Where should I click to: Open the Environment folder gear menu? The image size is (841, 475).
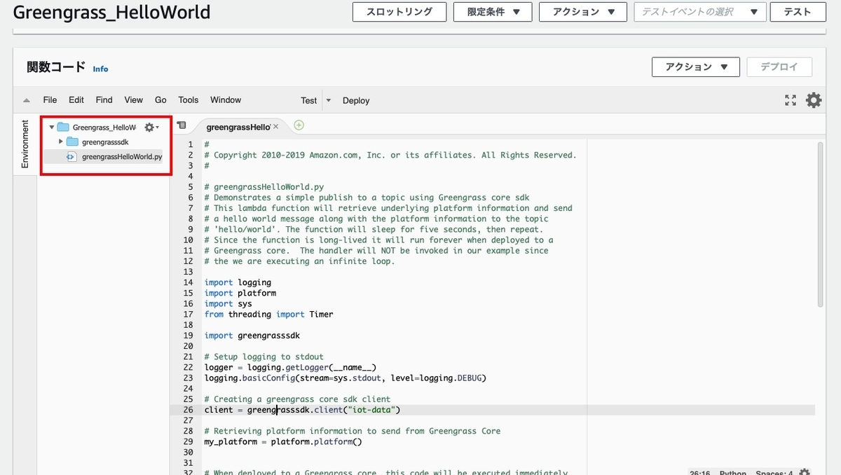click(151, 128)
